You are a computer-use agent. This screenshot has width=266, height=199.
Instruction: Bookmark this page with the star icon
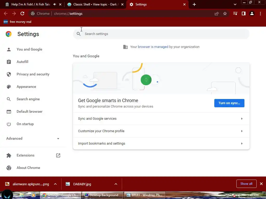click(225, 13)
